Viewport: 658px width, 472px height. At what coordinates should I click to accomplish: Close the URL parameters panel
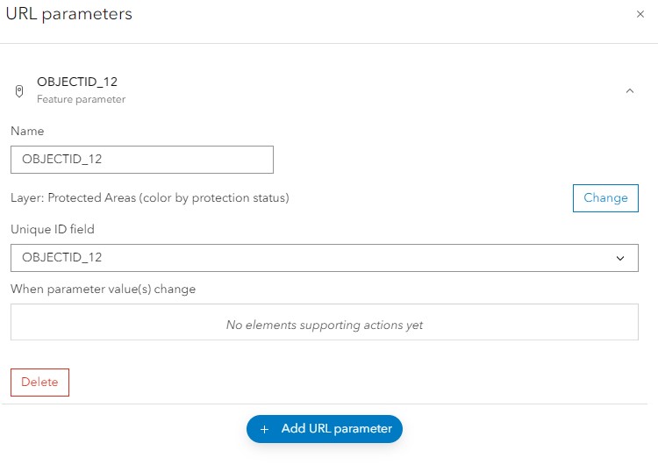coord(640,15)
